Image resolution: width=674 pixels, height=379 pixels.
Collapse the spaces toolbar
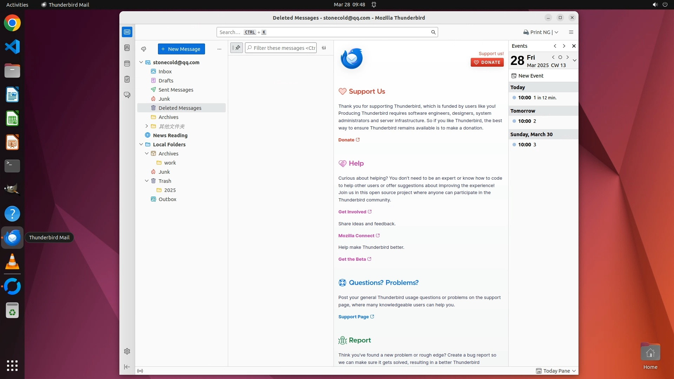pyautogui.click(x=127, y=367)
